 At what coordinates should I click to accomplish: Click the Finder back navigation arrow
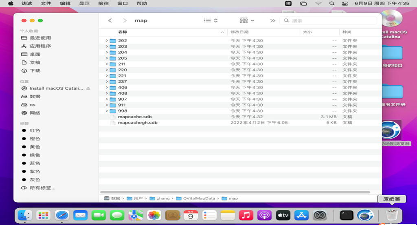110,20
